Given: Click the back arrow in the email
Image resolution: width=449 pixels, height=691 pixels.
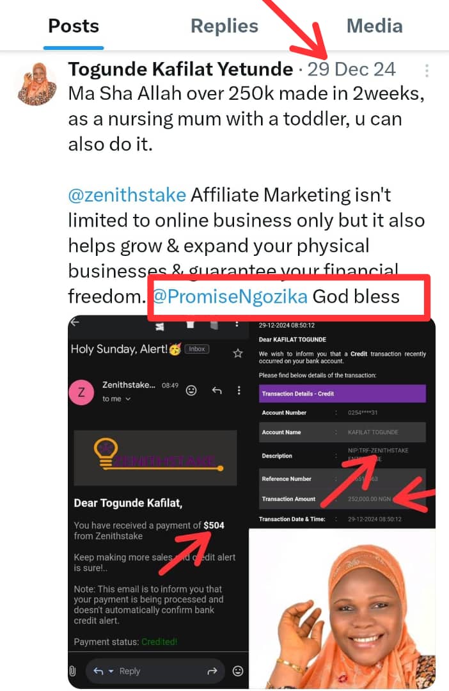Looking at the screenshot, I should (75, 322).
